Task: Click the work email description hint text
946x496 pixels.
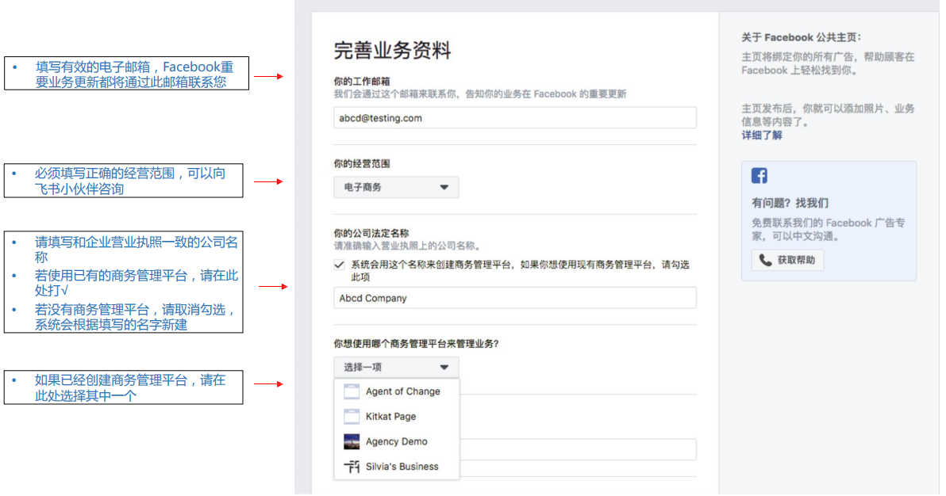Action: pyautogui.click(x=479, y=94)
